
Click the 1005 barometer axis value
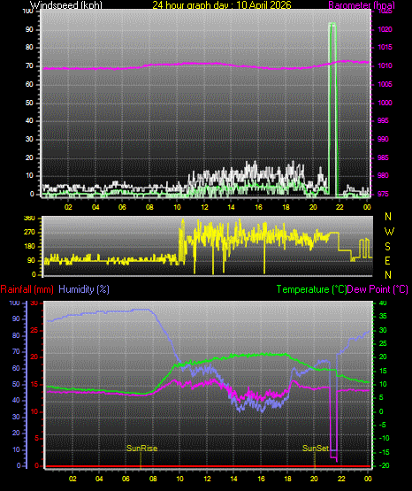(x=385, y=84)
